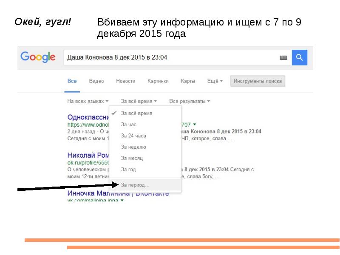Select checked За всё время menu option
Viewport: 340px width, 255px height.
coord(145,113)
